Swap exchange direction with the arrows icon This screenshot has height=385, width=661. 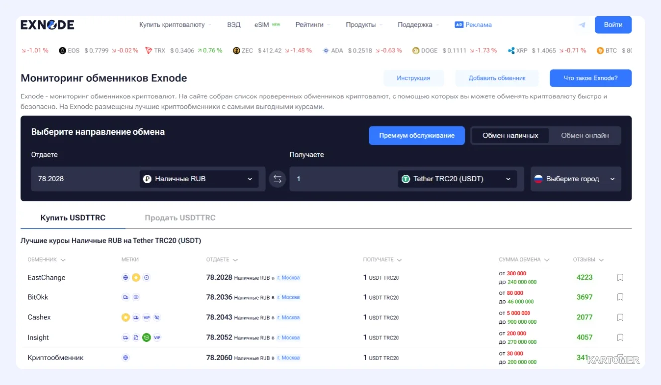[278, 179]
